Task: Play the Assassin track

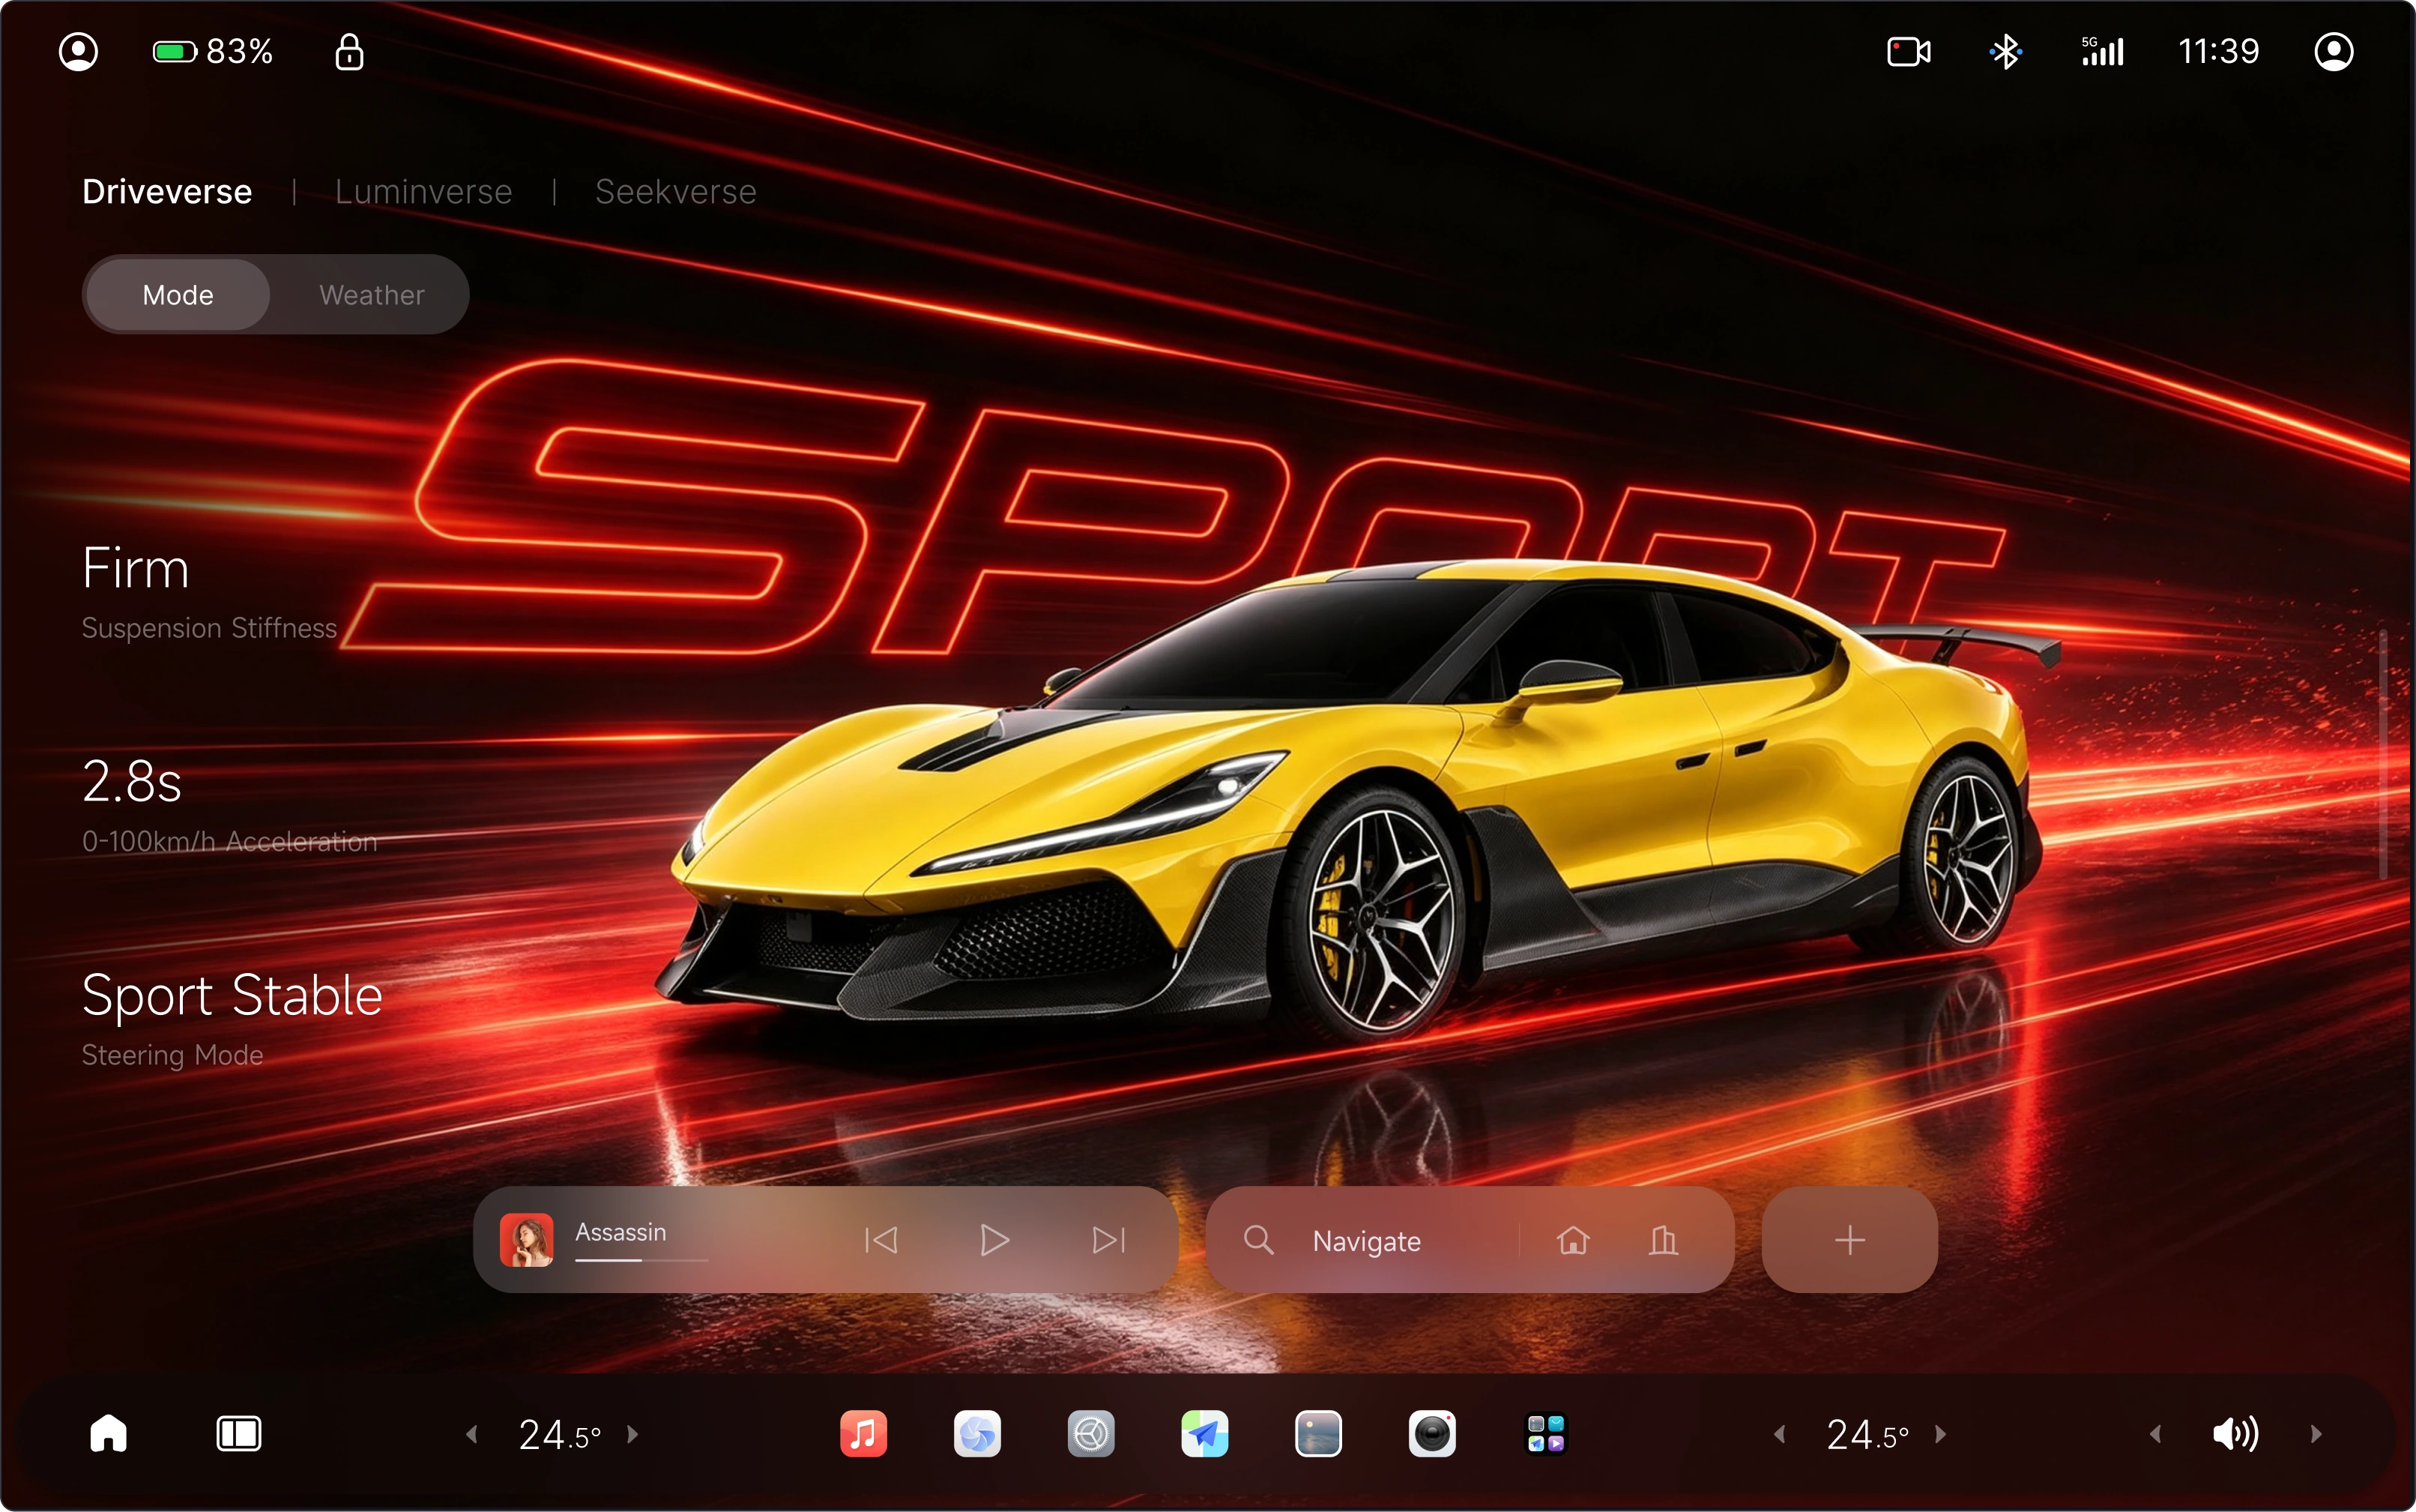Action: [x=994, y=1240]
